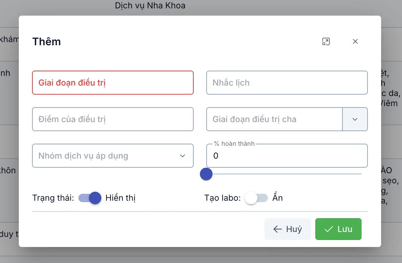Cancel with the Huỷ button

288,229
